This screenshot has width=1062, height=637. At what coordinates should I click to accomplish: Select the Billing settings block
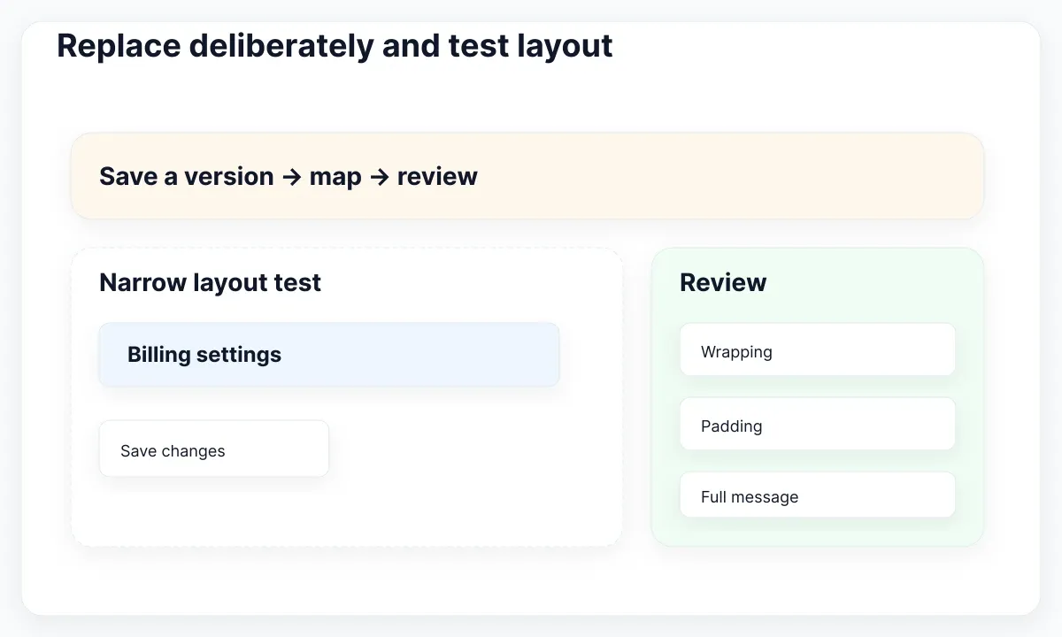tap(329, 355)
